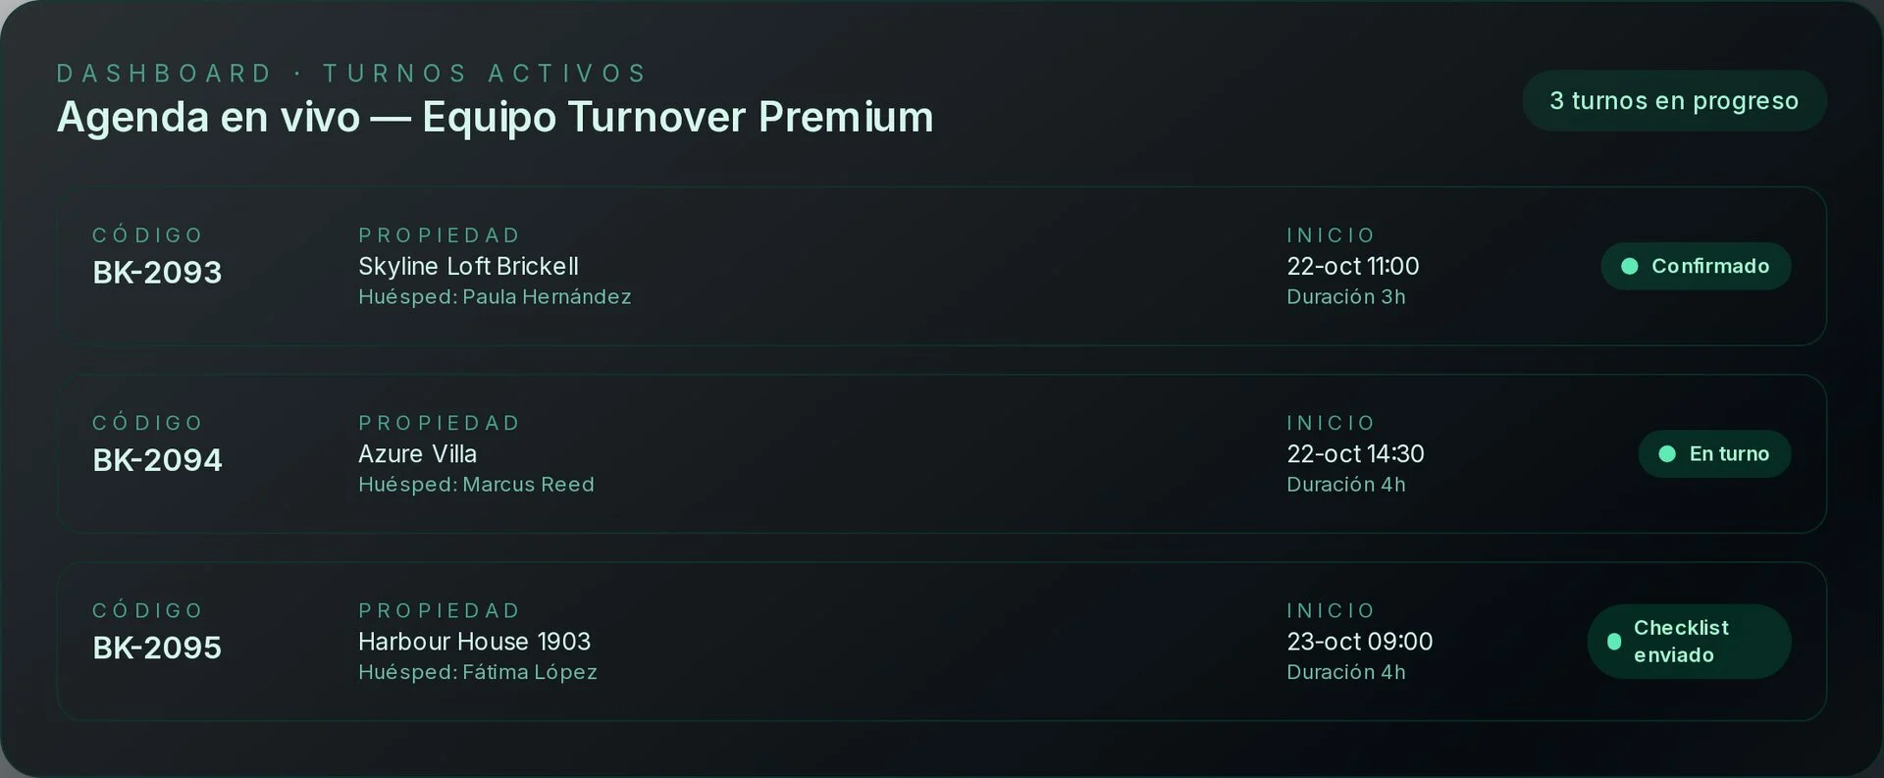This screenshot has height=778, width=1884.
Task: Open booking code BK-2094
Action: 157,459
